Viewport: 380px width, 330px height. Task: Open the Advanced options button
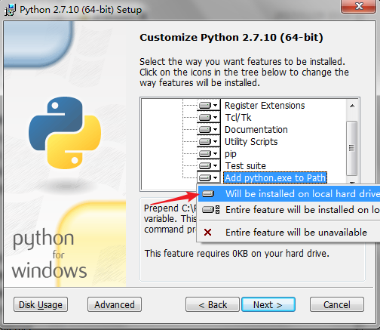click(x=115, y=304)
